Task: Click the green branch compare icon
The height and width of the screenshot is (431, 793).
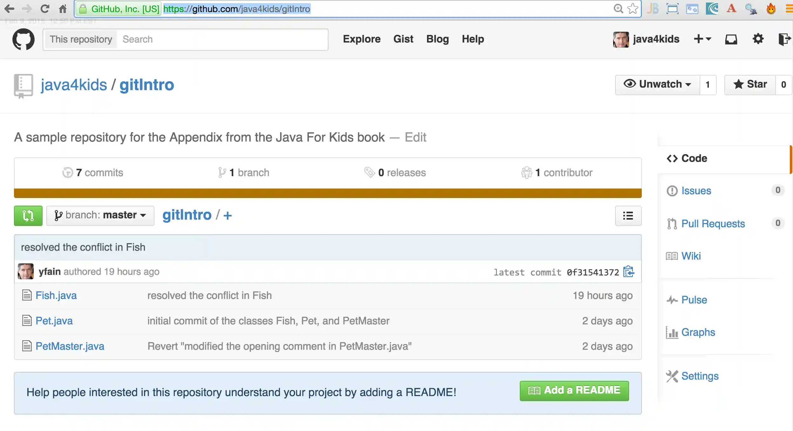Action: 28,215
